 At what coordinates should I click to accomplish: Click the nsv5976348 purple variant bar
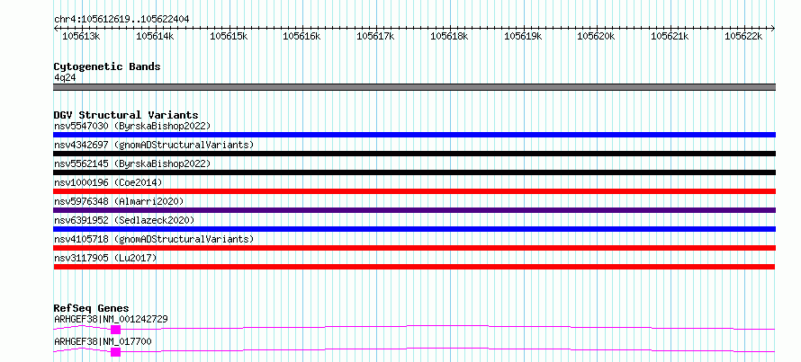point(414,210)
